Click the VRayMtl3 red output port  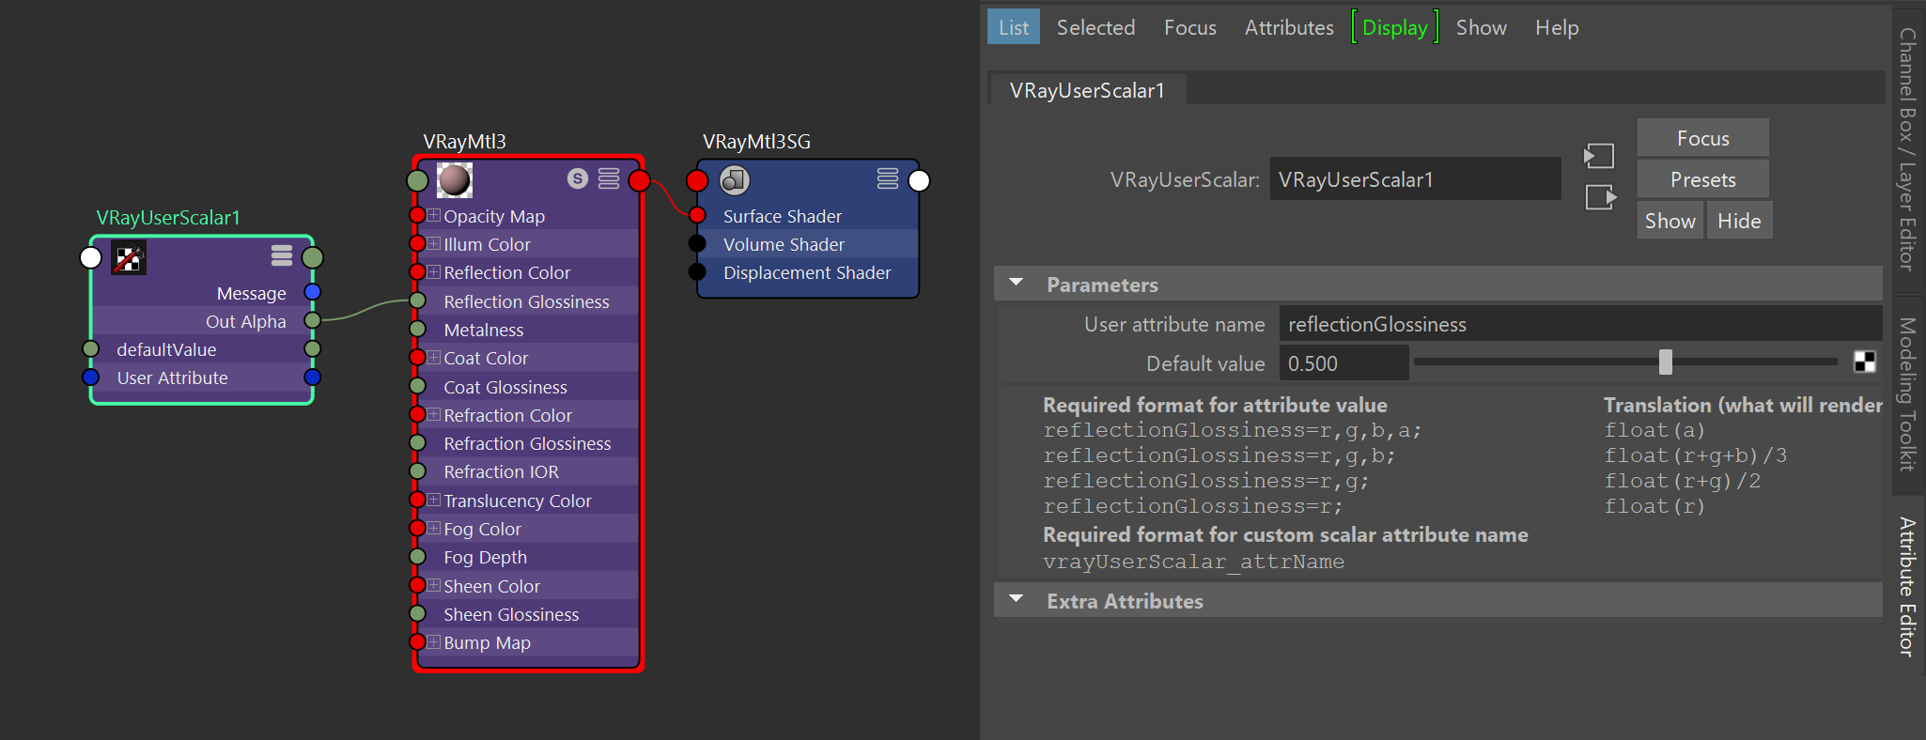click(x=640, y=180)
